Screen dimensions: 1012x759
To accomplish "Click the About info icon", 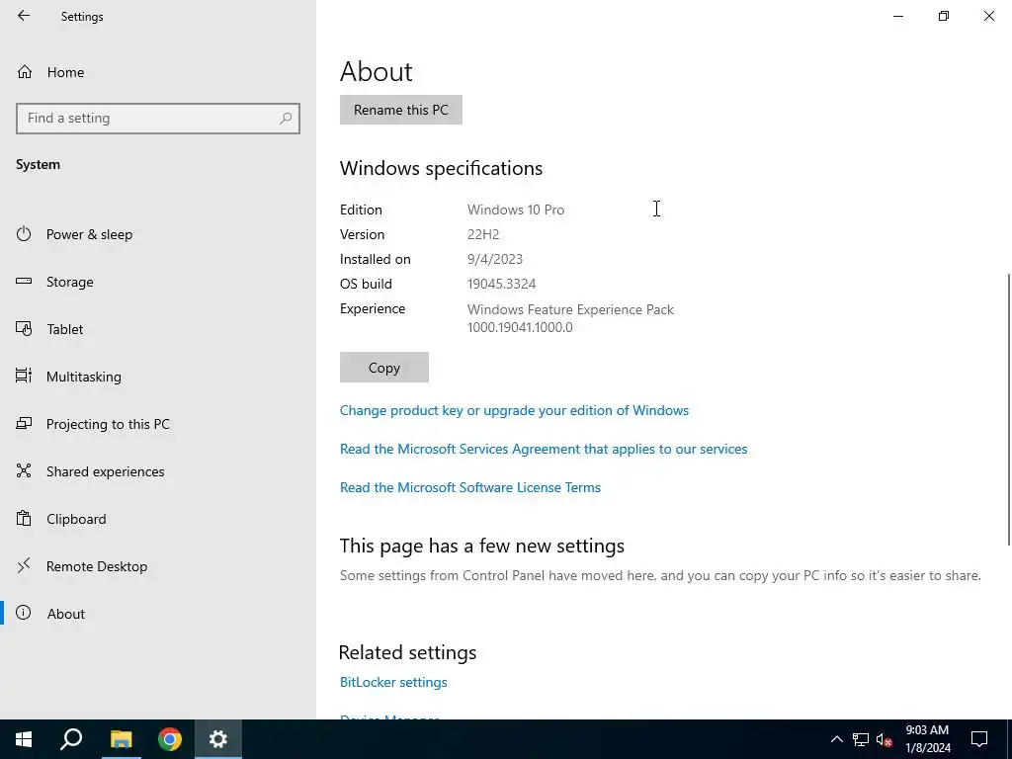I will coord(24,613).
